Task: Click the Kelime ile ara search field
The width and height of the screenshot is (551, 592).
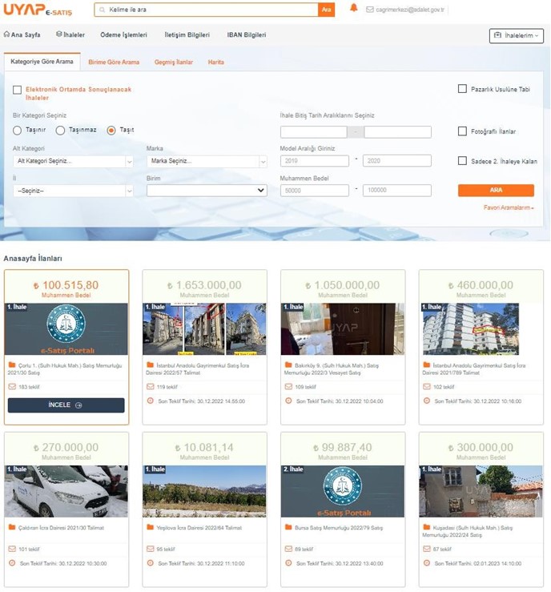Action: (207, 10)
